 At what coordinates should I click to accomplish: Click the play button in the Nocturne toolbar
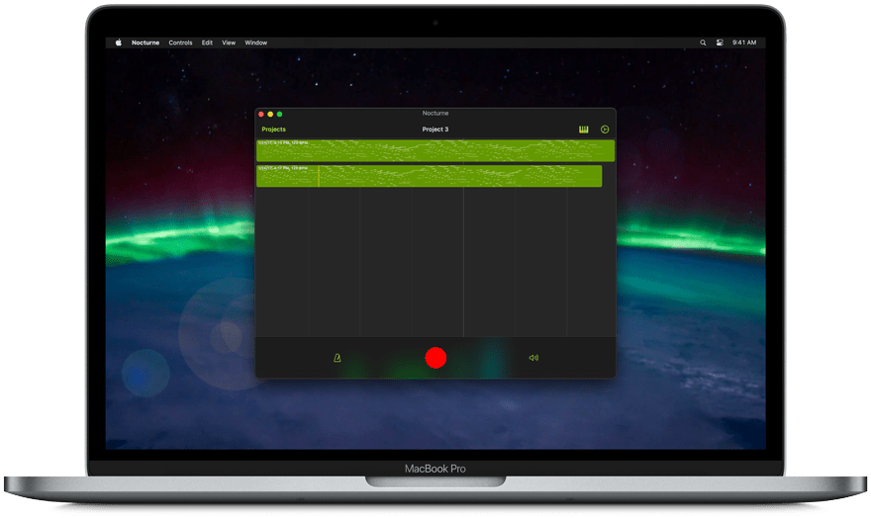(605, 129)
